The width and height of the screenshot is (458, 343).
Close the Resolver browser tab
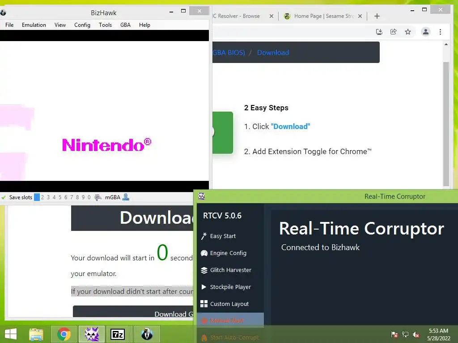tap(271, 16)
